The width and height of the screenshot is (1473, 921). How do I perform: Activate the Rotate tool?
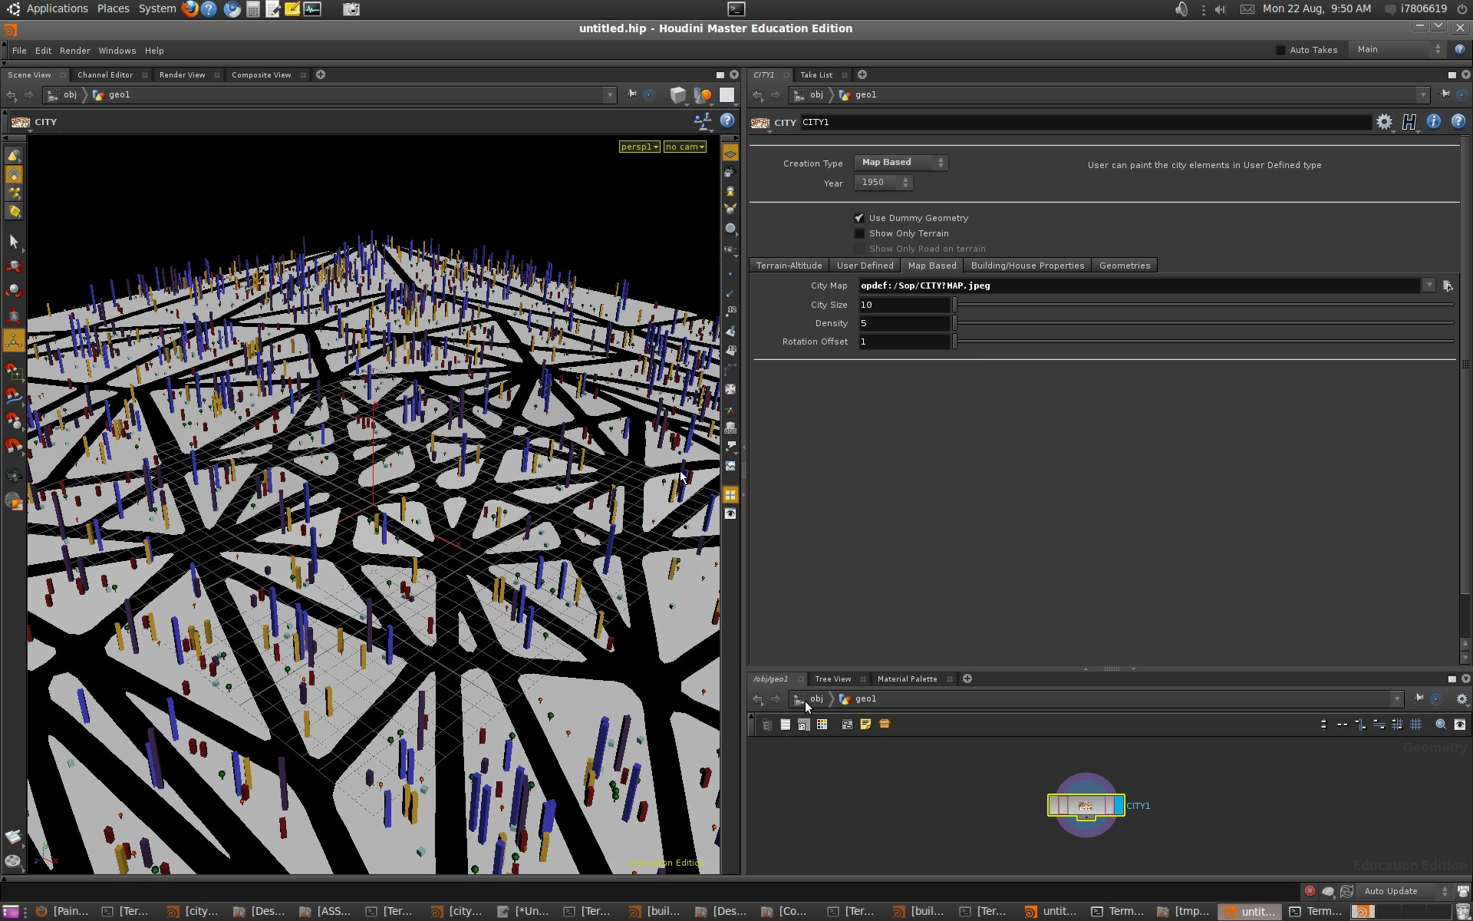point(14,291)
